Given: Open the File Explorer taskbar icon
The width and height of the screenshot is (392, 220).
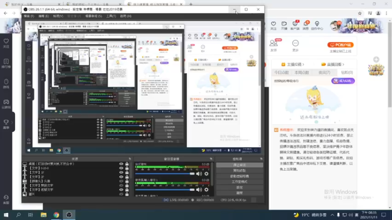Looking at the screenshot, I should 44,215.
